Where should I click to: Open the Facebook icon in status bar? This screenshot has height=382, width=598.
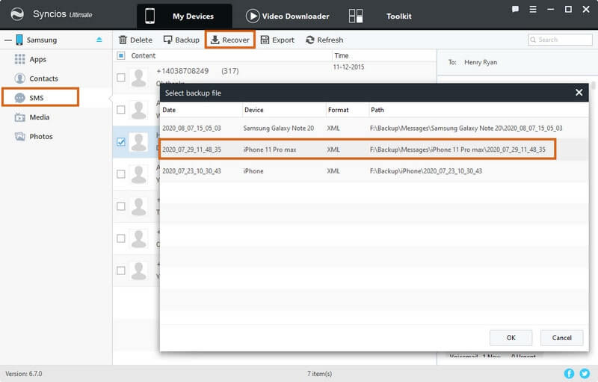[x=569, y=373]
